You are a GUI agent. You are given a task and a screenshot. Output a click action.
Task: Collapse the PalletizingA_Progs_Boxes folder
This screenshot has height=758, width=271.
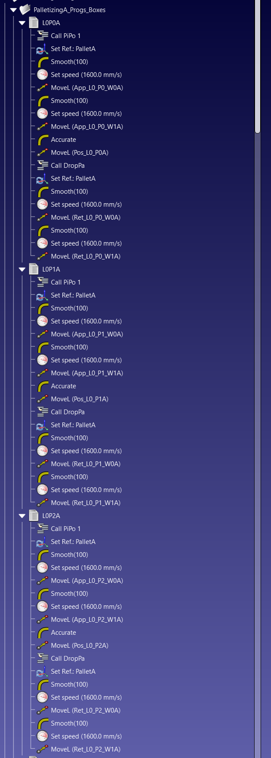click(13, 10)
